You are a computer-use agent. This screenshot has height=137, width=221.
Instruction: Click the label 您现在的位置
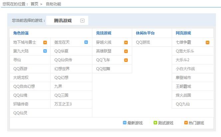(15, 4)
